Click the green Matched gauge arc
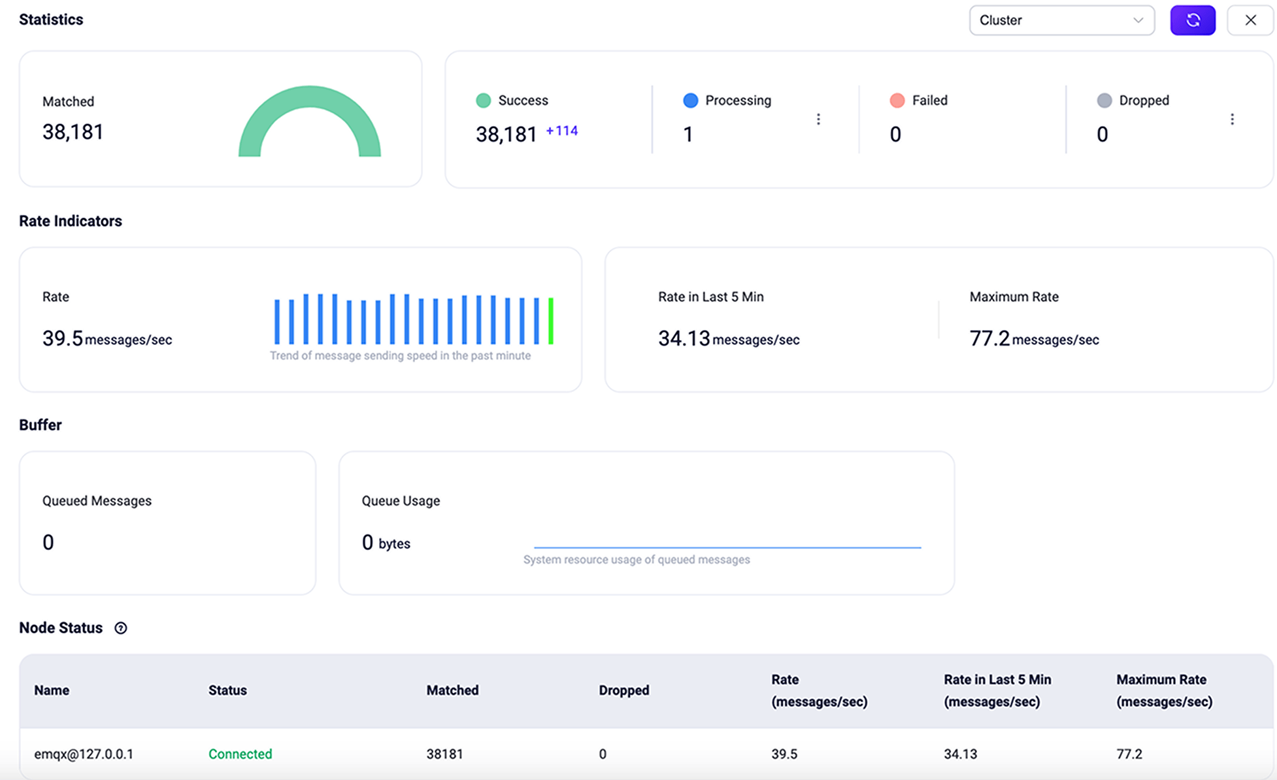 pos(309,96)
